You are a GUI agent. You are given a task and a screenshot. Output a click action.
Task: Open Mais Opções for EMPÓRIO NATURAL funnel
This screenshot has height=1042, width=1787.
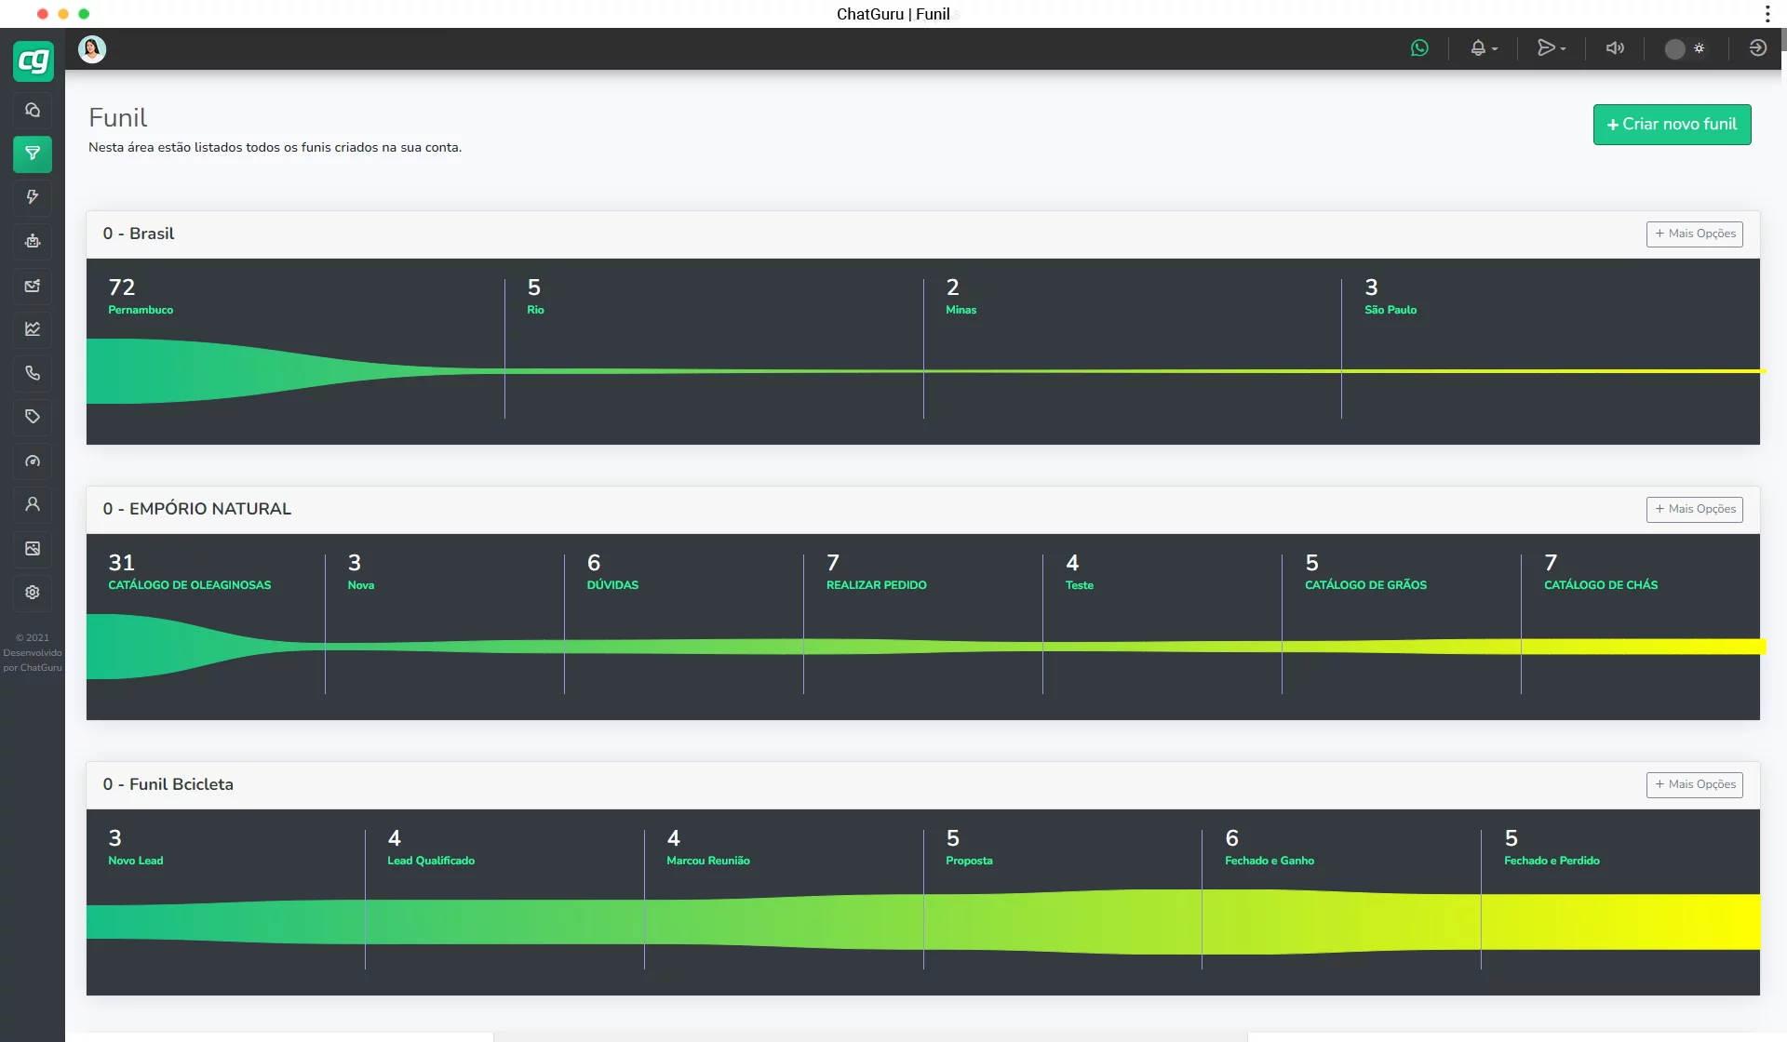point(1695,509)
